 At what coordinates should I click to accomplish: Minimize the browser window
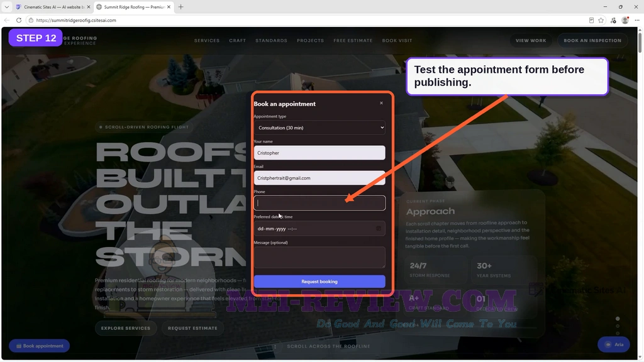(605, 7)
